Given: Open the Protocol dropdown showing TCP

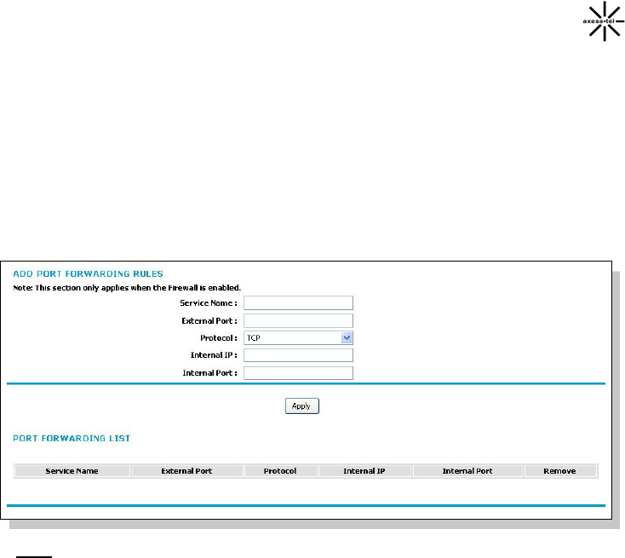Looking at the screenshot, I should tap(298, 338).
